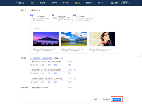The height and width of the screenshot is (110, 142).
Task: Click the creative center logo icon
Action: pyautogui.click(x=16, y=3)
